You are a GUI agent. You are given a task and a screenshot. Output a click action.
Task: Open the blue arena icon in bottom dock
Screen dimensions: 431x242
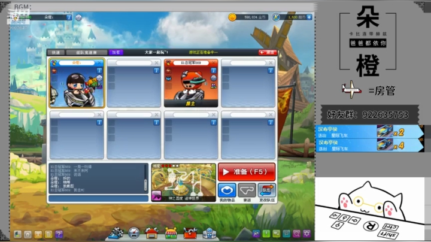(209, 234)
